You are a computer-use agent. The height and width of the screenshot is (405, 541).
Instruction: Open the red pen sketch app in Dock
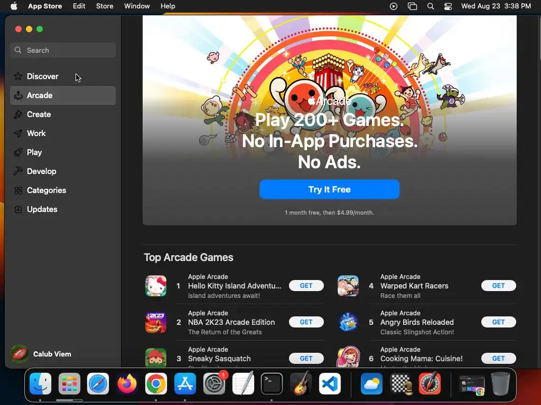(430, 384)
